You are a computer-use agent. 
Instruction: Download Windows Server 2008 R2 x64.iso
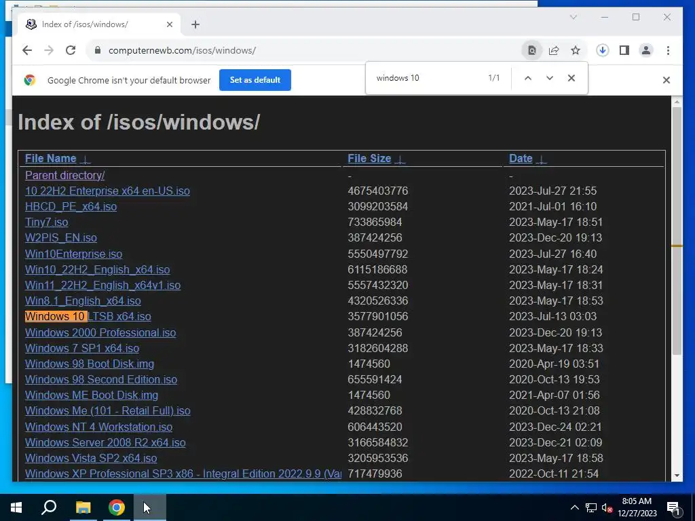tap(105, 442)
